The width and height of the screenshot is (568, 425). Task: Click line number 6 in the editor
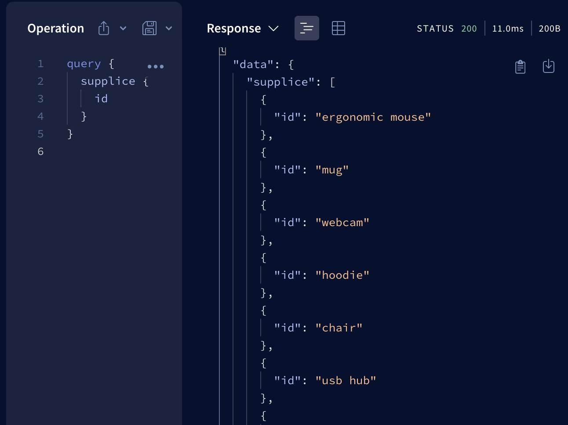tap(40, 151)
